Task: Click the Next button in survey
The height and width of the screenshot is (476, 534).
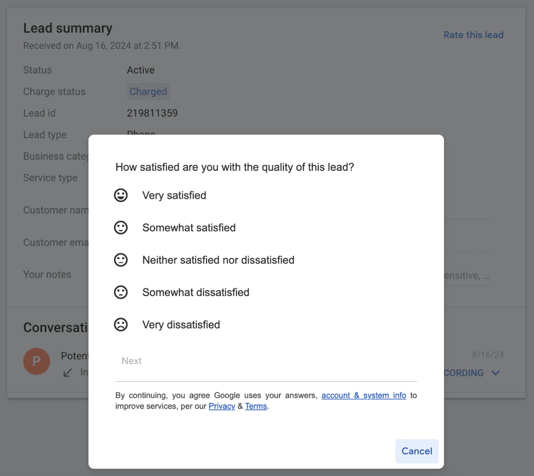Action: click(x=131, y=361)
